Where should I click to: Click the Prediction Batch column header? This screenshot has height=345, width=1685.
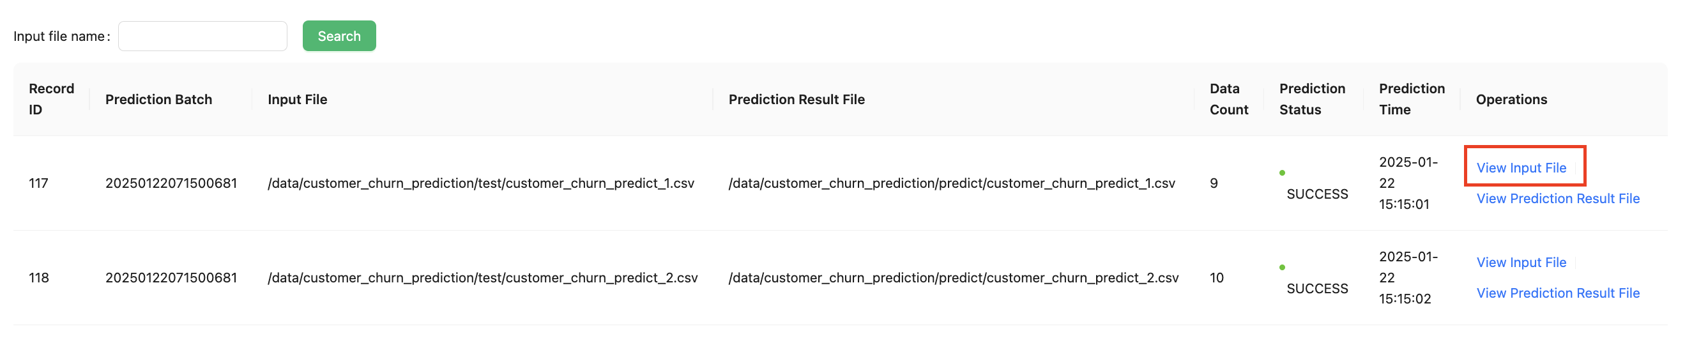coord(158,100)
